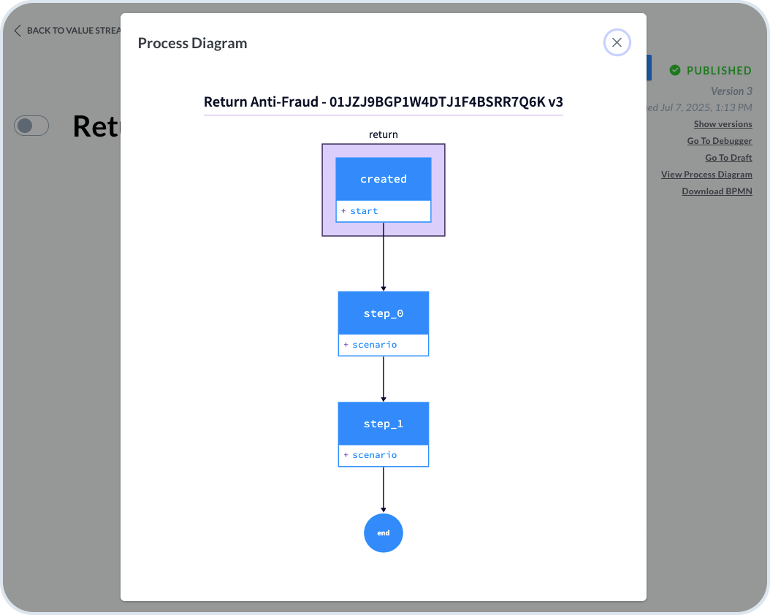Screen dimensions: 770x615
Task: Click the View Process Diagram link
Action: 706,175
